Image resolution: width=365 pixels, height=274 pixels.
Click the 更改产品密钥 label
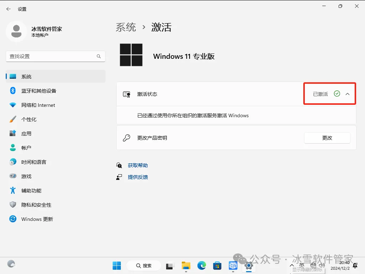point(152,138)
